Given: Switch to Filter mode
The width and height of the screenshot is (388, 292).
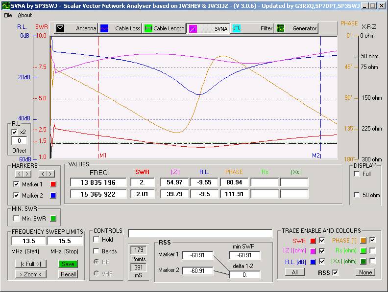Looking at the screenshot, I should pyautogui.click(x=252, y=28).
